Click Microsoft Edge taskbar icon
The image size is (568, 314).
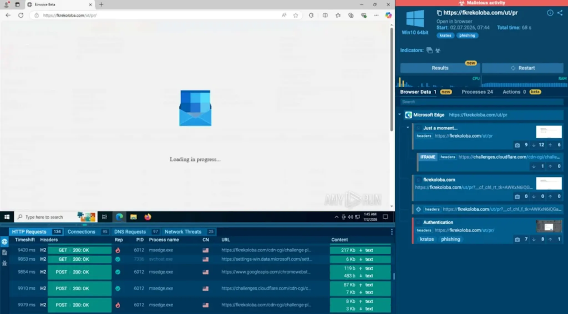[119, 217]
